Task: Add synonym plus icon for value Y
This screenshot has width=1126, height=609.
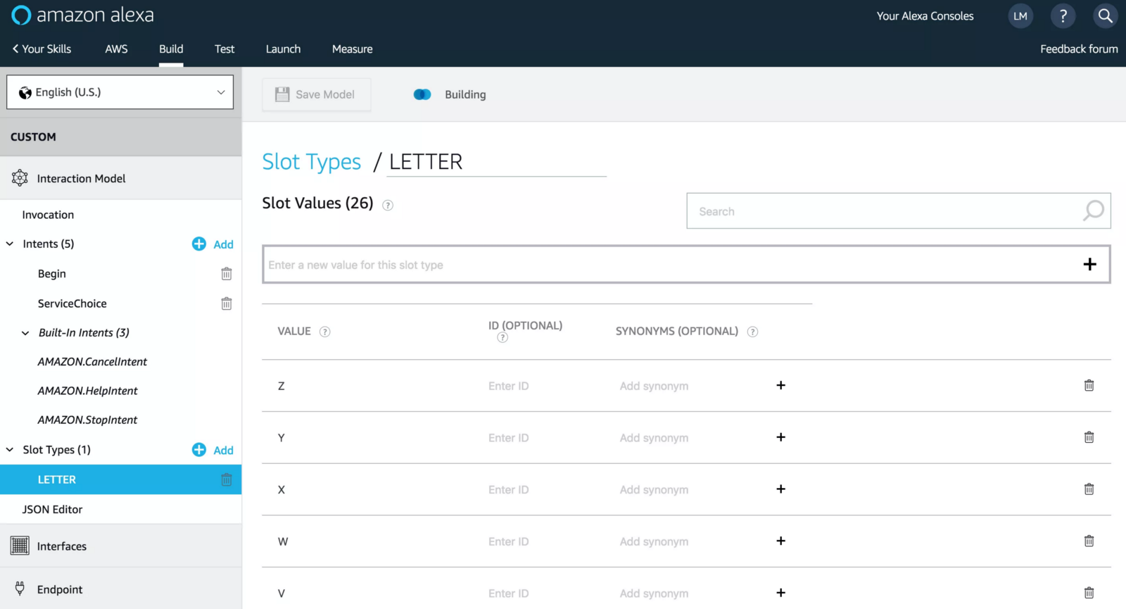Action: pos(780,437)
